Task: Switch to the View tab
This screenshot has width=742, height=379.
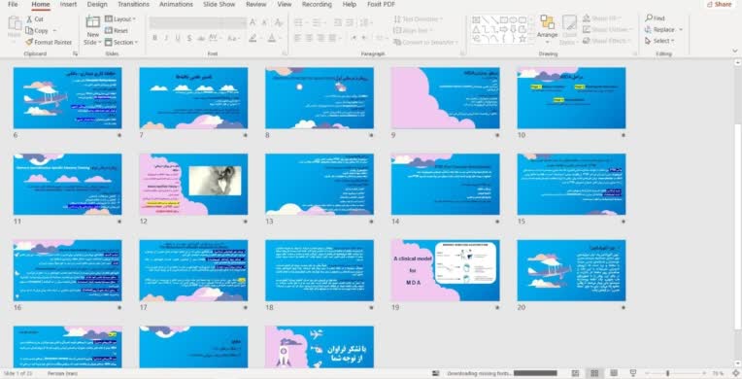Action: coord(285,4)
